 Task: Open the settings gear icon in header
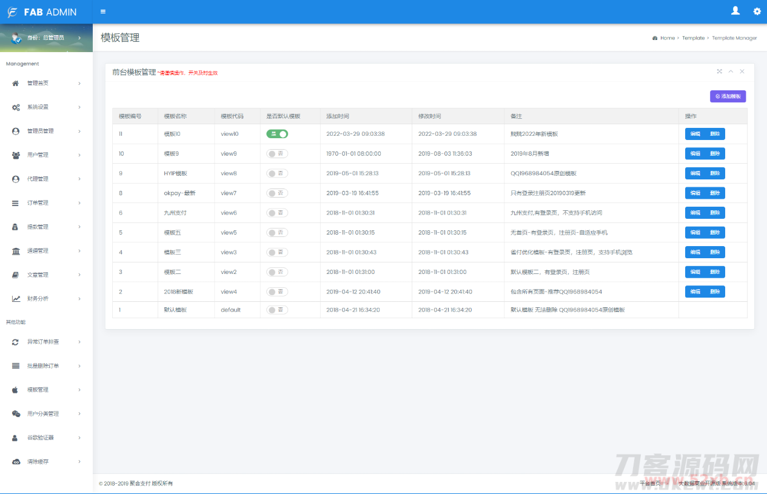[x=757, y=12]
